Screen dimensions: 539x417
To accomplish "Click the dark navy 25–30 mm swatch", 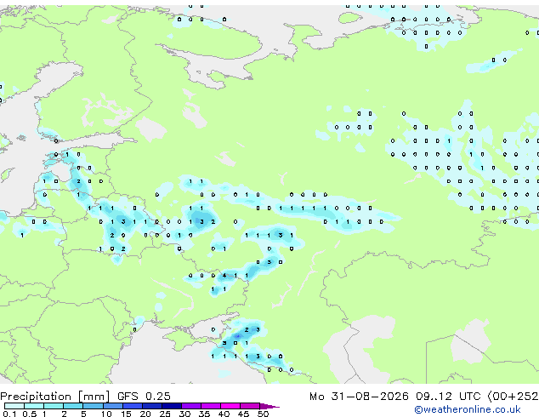I will tap(172, 406).
